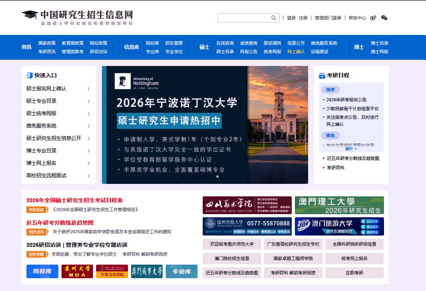Click into the search input box
Image resolution: width=426 pixels, height=291 pixels.
click(244, 18)
